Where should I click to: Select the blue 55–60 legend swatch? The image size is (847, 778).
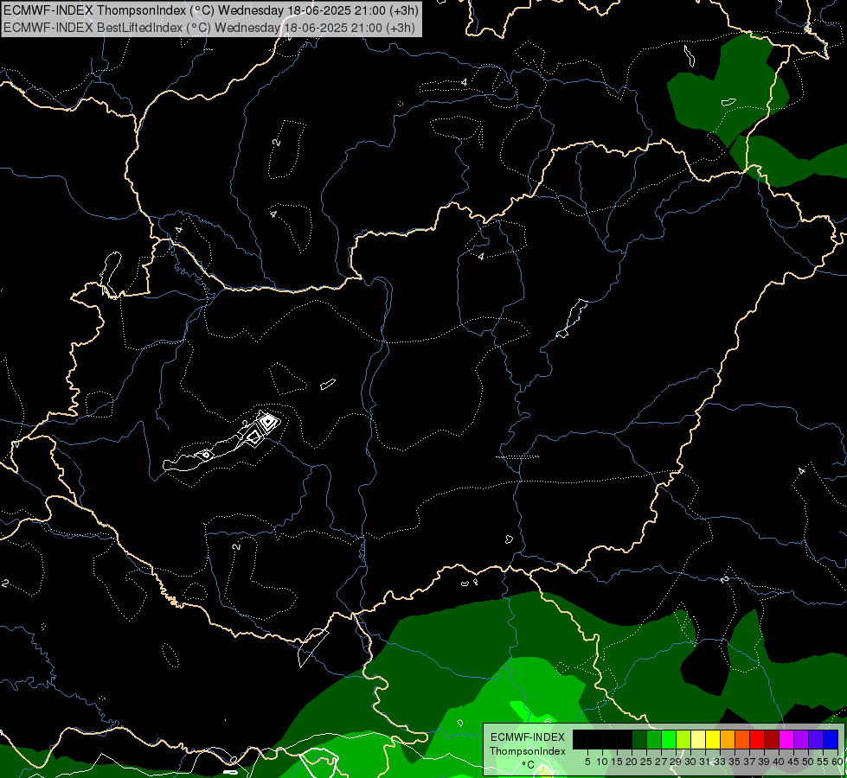[x=831, y=739]
